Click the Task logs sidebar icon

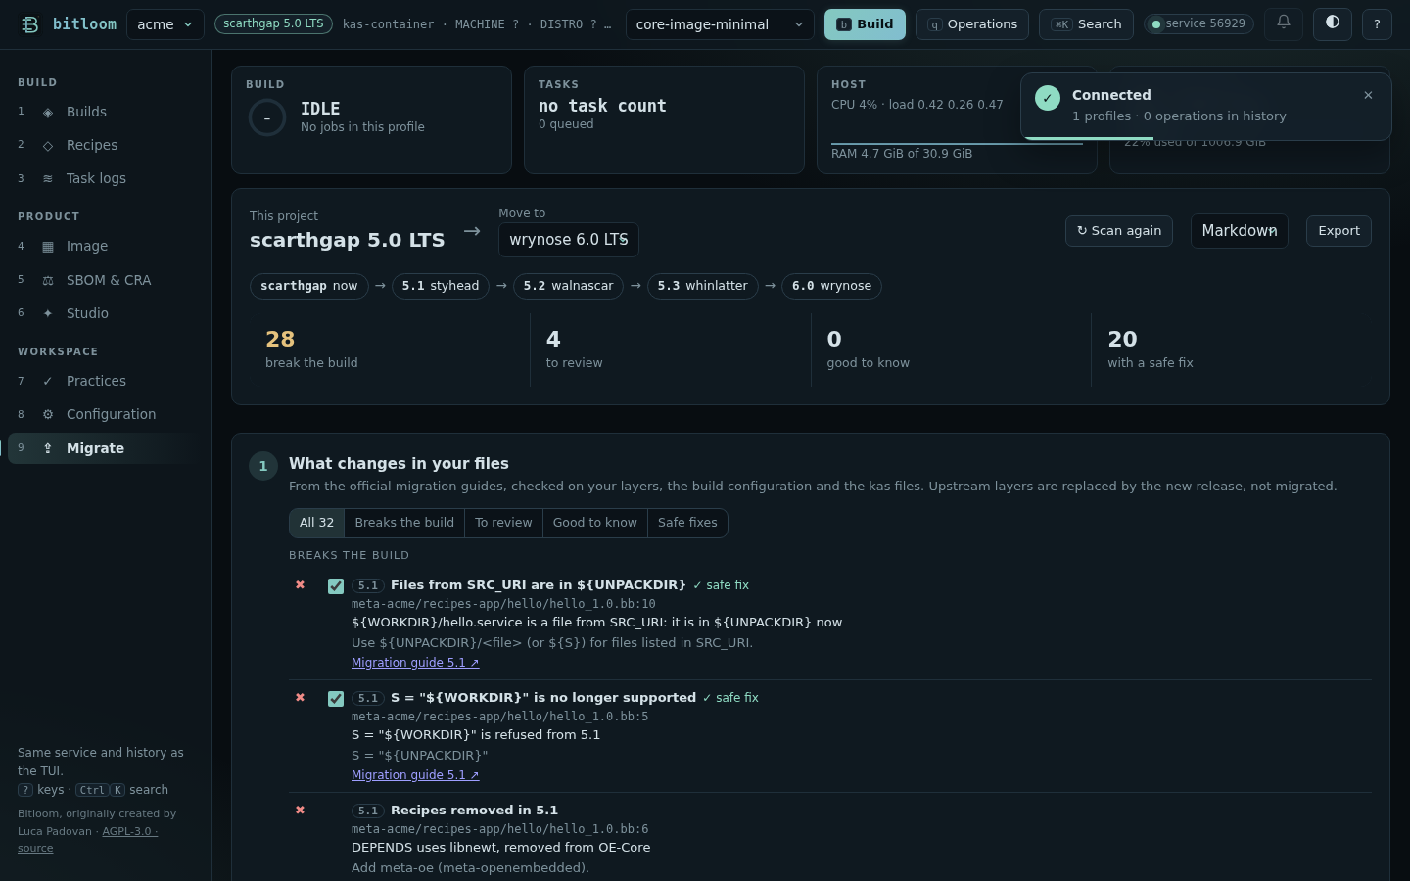[x=48, y=178]
